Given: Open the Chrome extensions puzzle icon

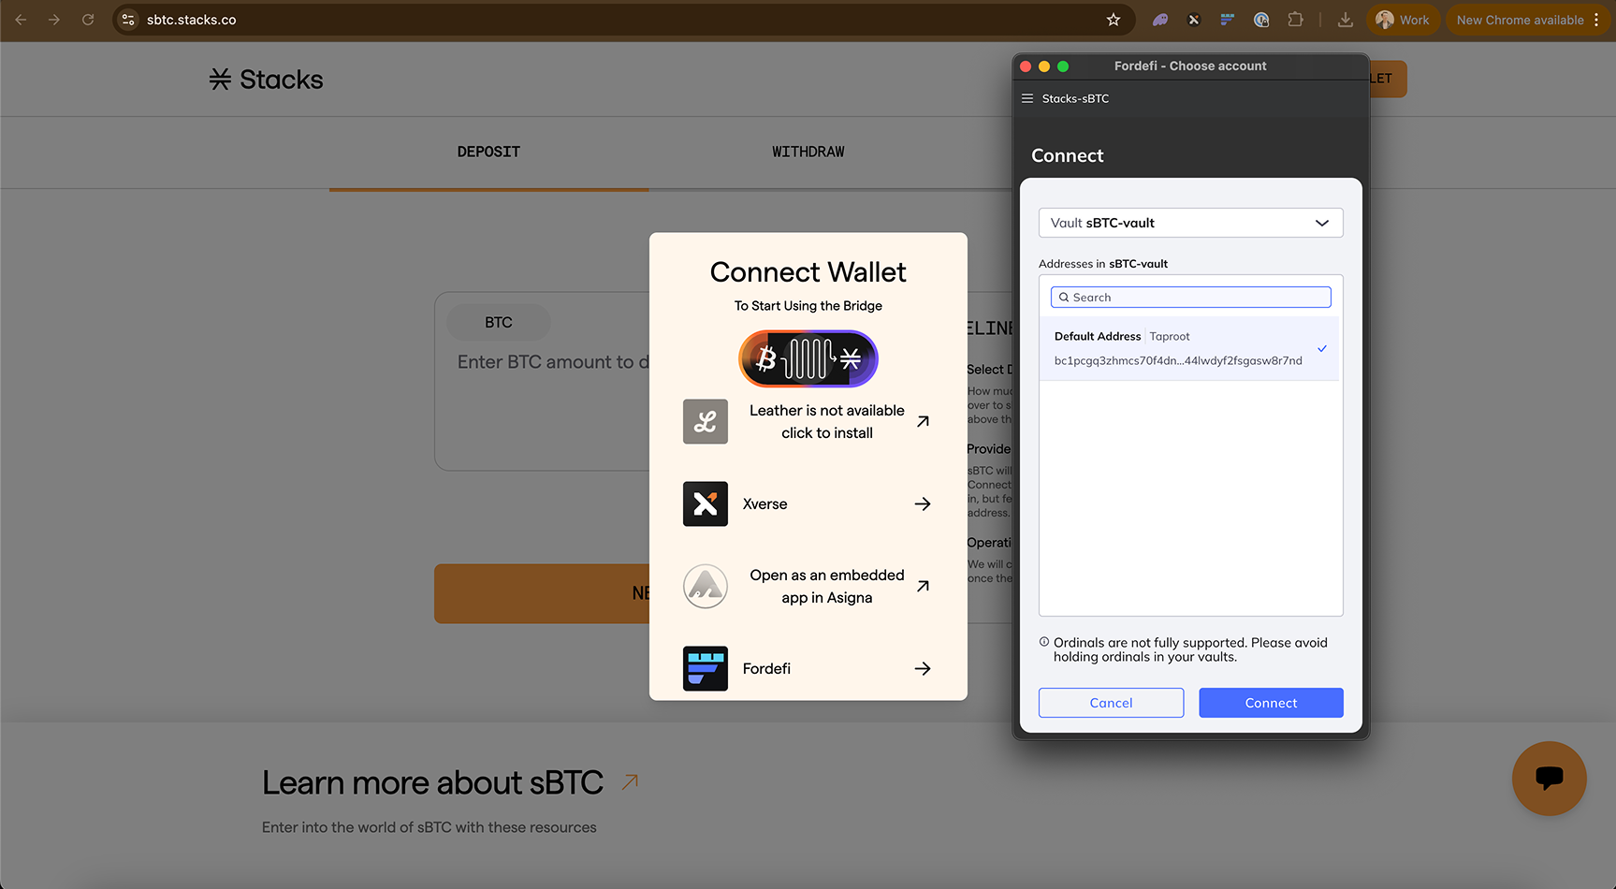Looking at the screenshot, I should pyautogui.click(x=1295, y=20).
